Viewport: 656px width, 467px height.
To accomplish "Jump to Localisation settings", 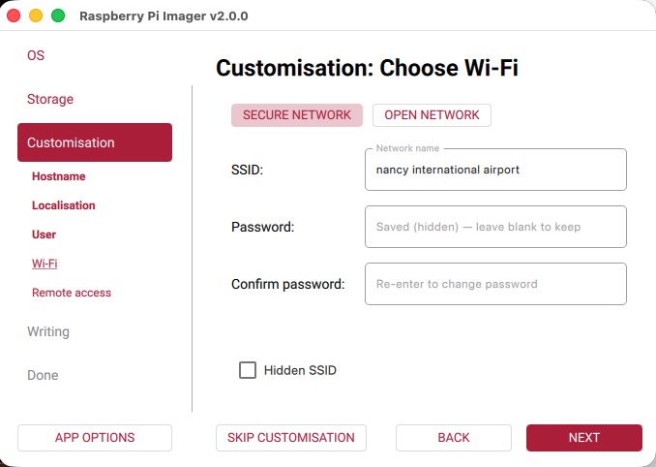I will click(64, 205).
